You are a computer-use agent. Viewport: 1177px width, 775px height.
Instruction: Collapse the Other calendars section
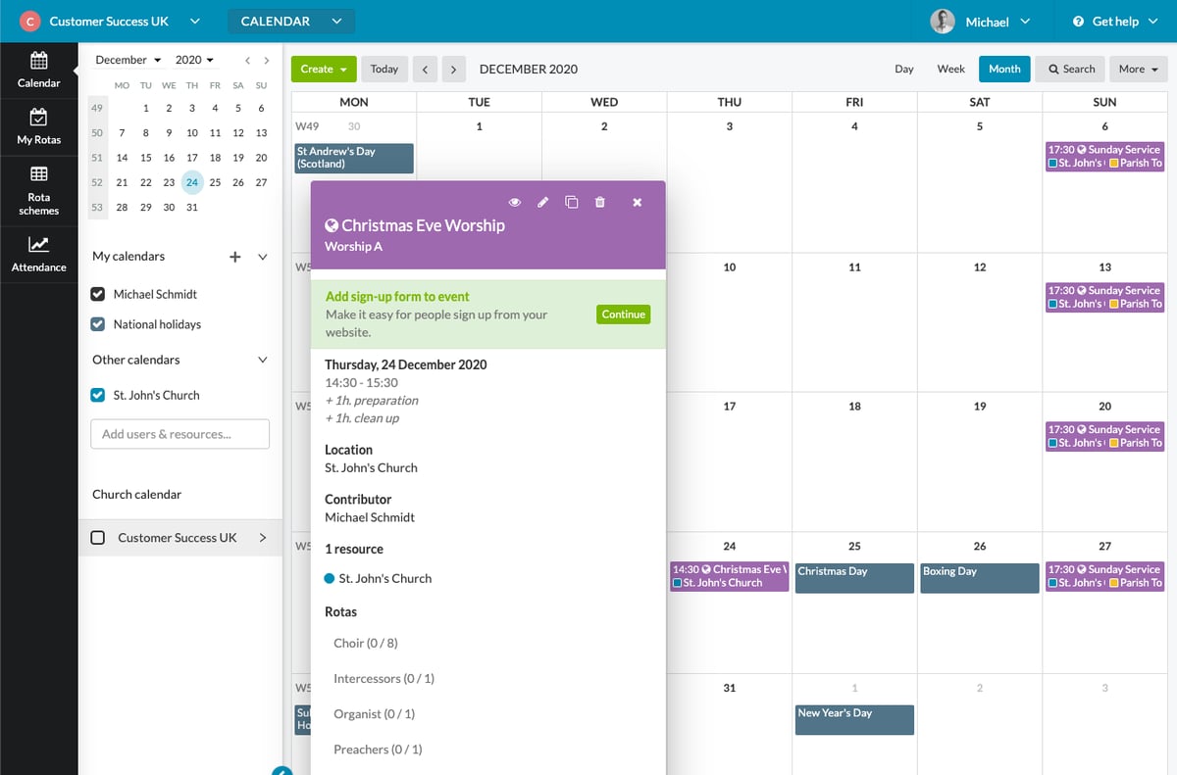click(262, 360)
